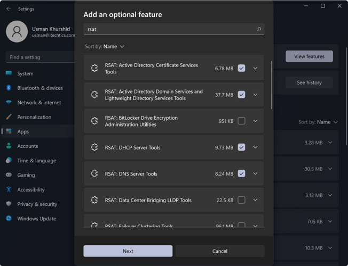Go to Personalization settings
This screenshot has width=348, height=266.
pos(38,117)
